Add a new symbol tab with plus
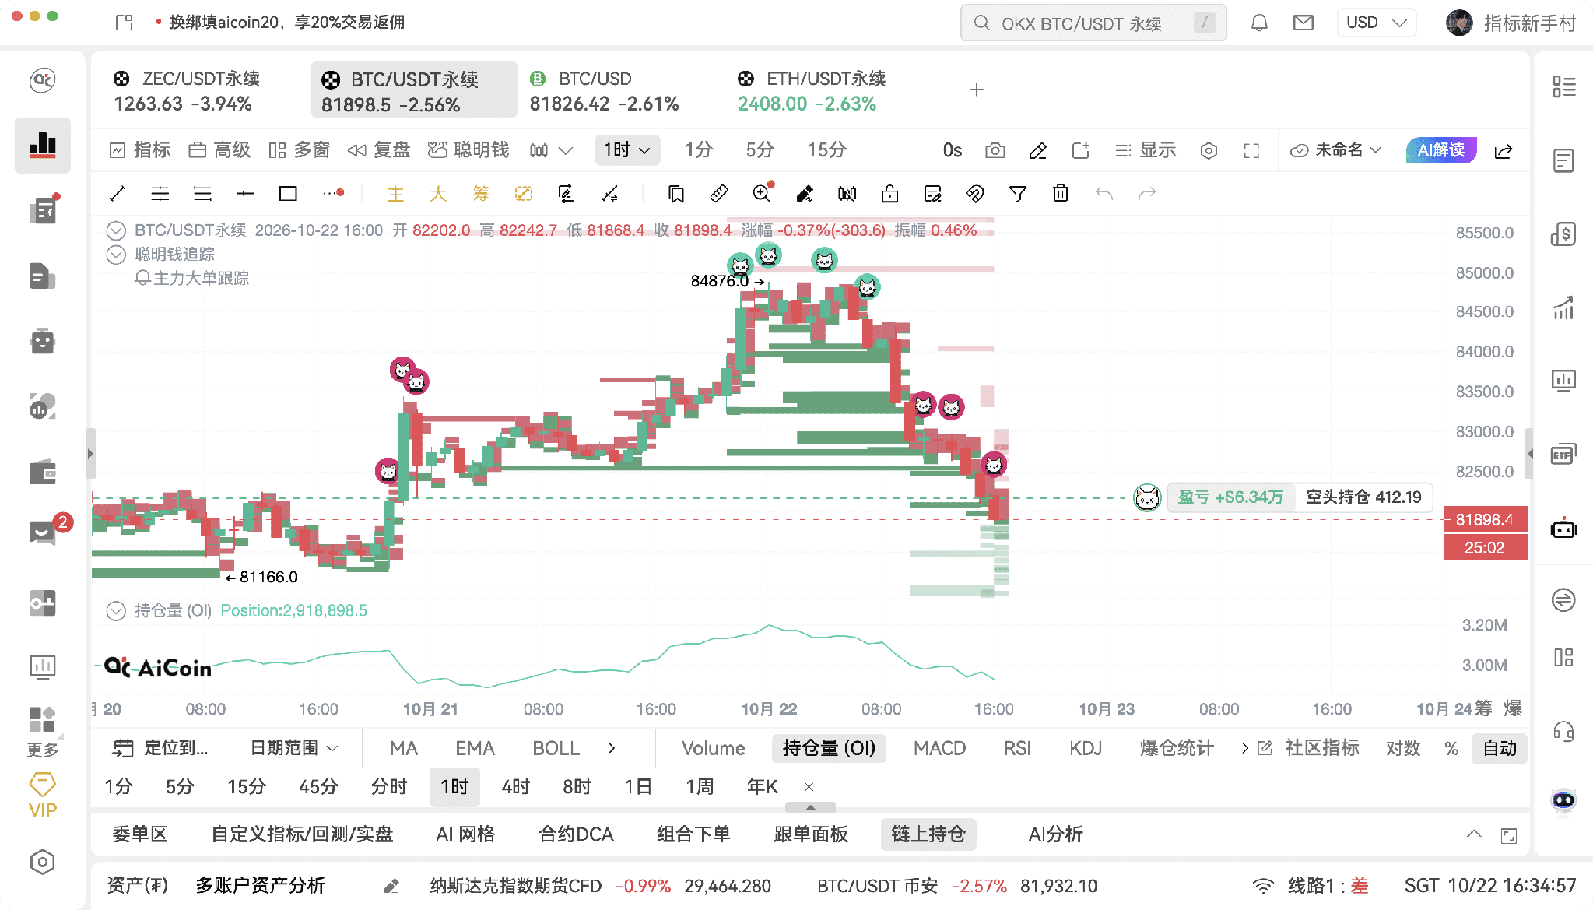 pos(977,90)
